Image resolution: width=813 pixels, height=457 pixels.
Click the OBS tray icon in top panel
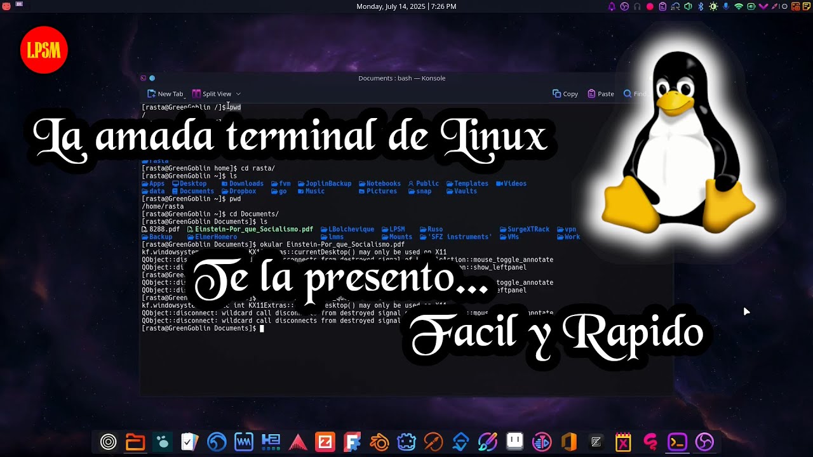(x=624, y=6)
